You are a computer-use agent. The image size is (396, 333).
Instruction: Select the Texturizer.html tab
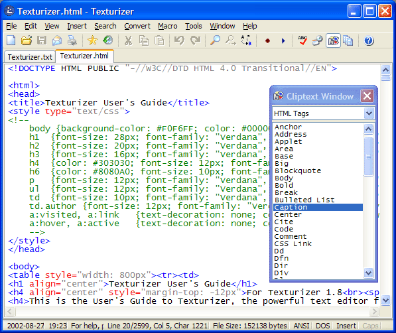click(x=84, y=56)
